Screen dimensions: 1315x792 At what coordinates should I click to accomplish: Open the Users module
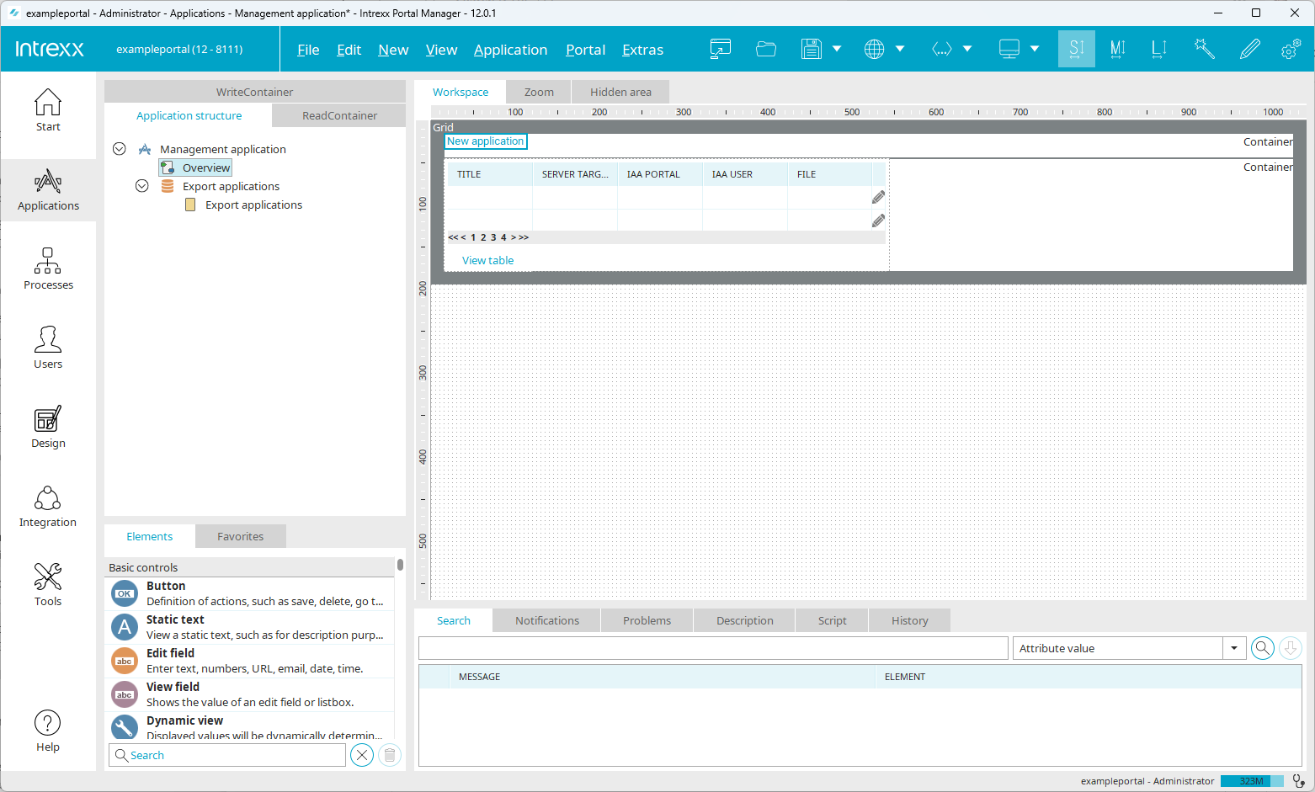tap(48, 348)
